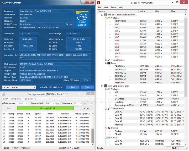189x151 pixels.
Task: Expand the Temperatures node under MSI motherboard
Action: [106, 60]
